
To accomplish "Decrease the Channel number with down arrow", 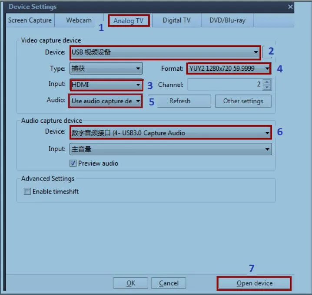I will click(x=267, y=87).
